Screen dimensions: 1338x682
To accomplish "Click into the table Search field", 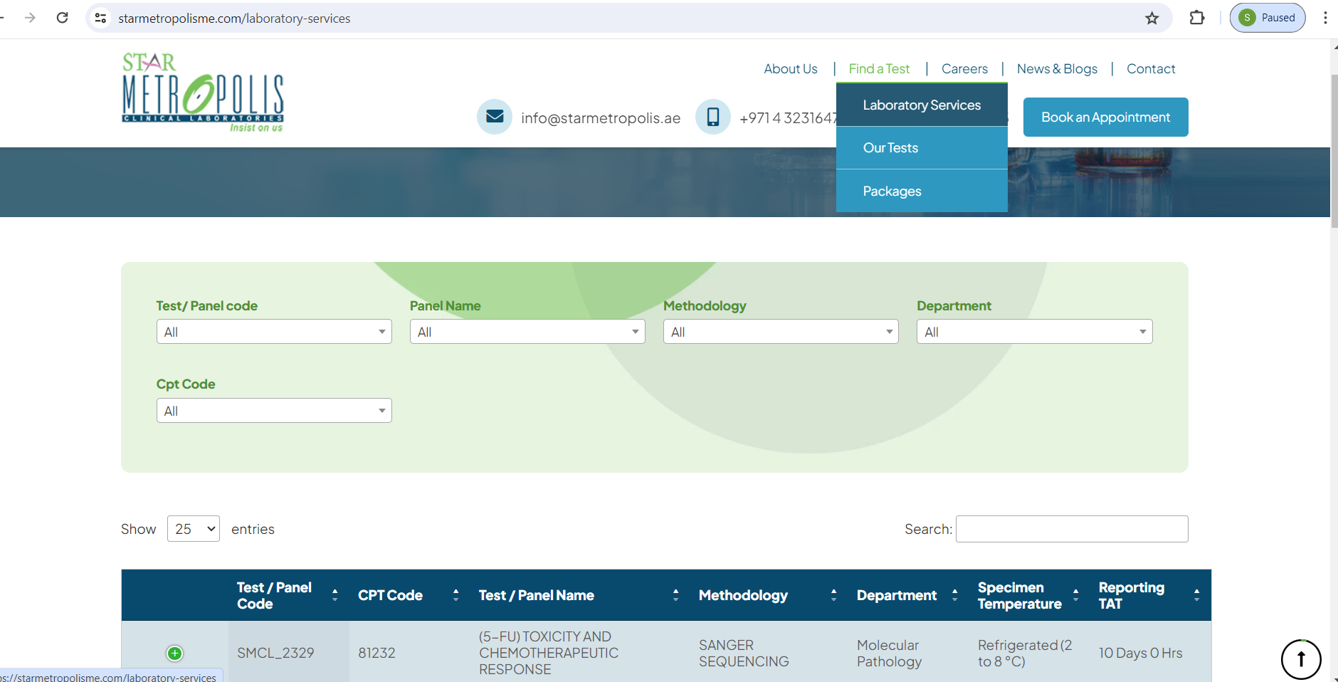I will click(1071, 529).
